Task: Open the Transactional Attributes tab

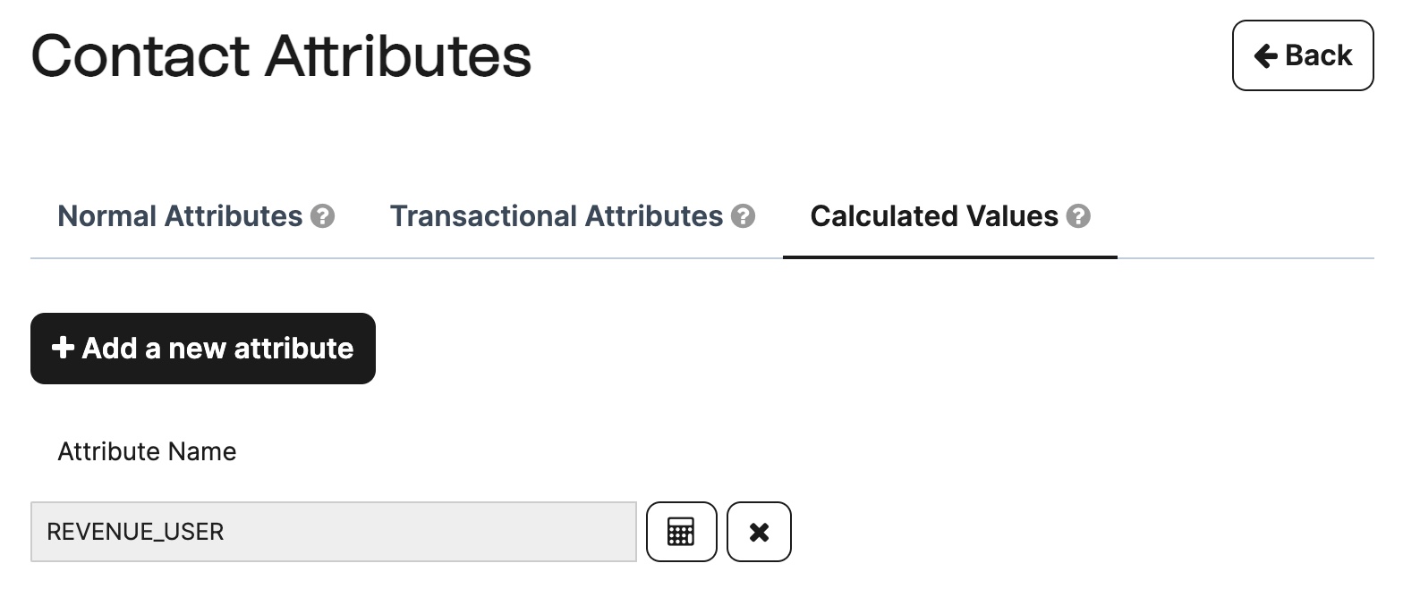Action: click(573, 216)
